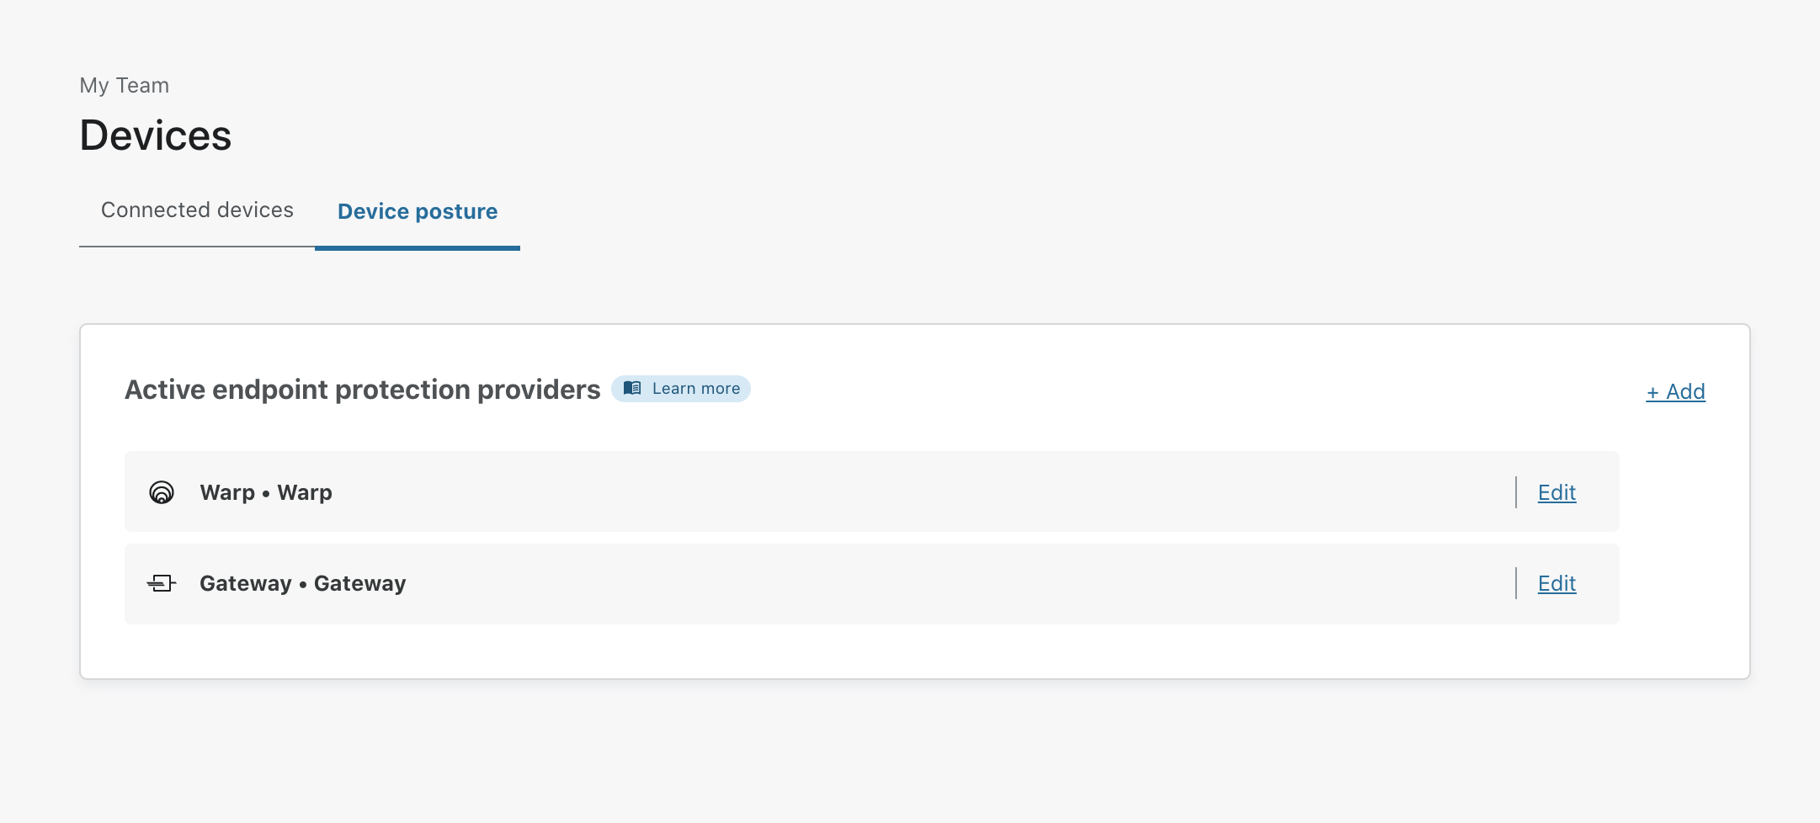
Task: Click the Devices page title
Action: (x=156, y=135)
